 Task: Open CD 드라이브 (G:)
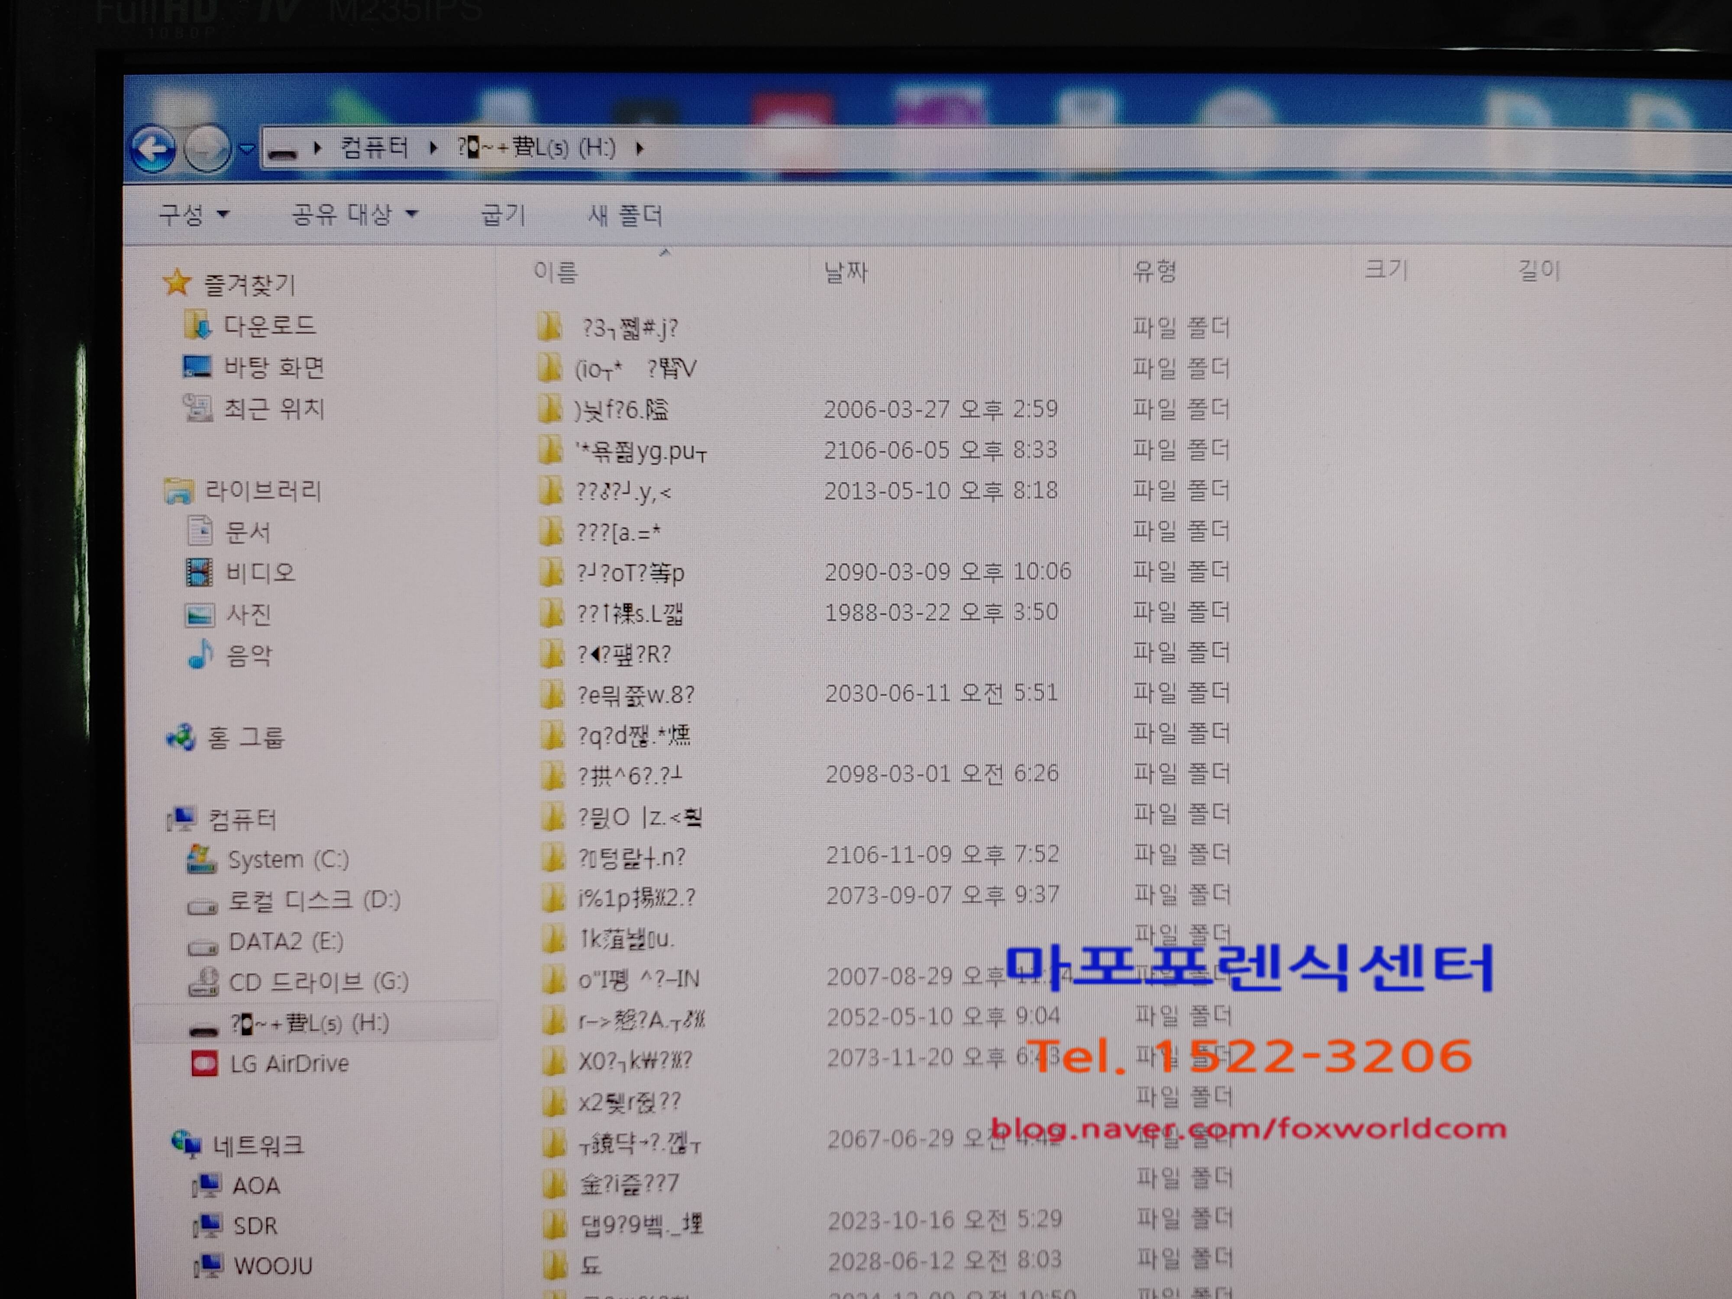point(319,982)
